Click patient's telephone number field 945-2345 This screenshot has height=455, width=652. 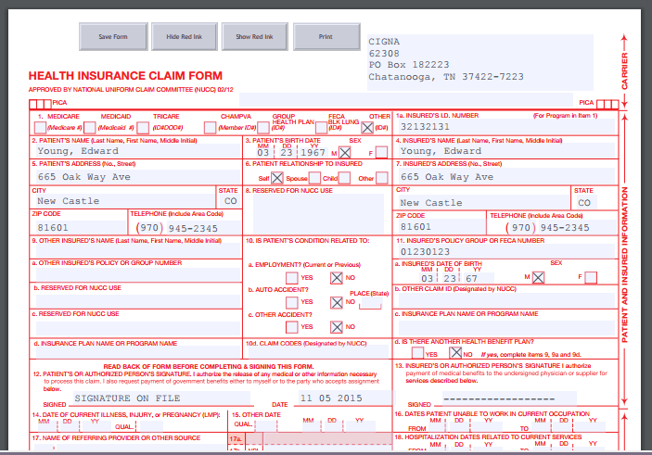pos(202,228)
